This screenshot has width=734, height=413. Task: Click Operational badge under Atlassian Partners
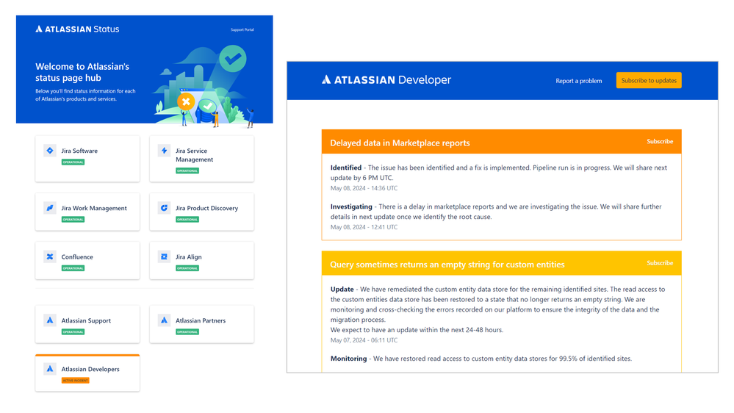pos(187,331)
